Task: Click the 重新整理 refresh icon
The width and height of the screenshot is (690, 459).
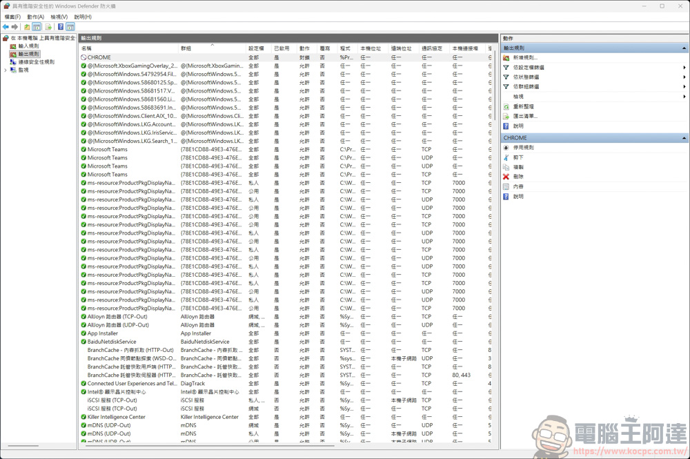Action: click(x=506, y=106)
